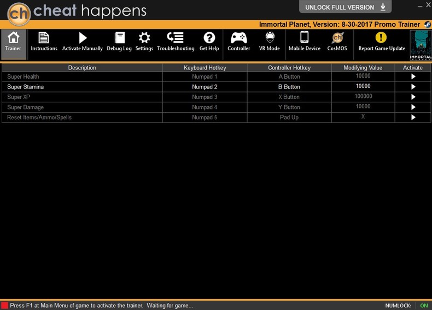Edit Super Health modifying value 10000

click(363, 76)
